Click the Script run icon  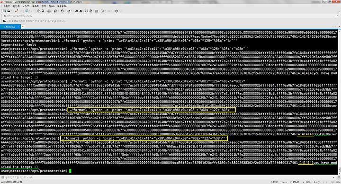click(x=102, y=11)
